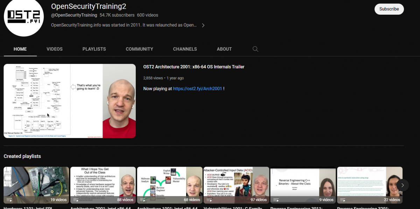
Task: Open the 97 videos Vulnerabilities playlist thumbnail
Action: [236, 185]
